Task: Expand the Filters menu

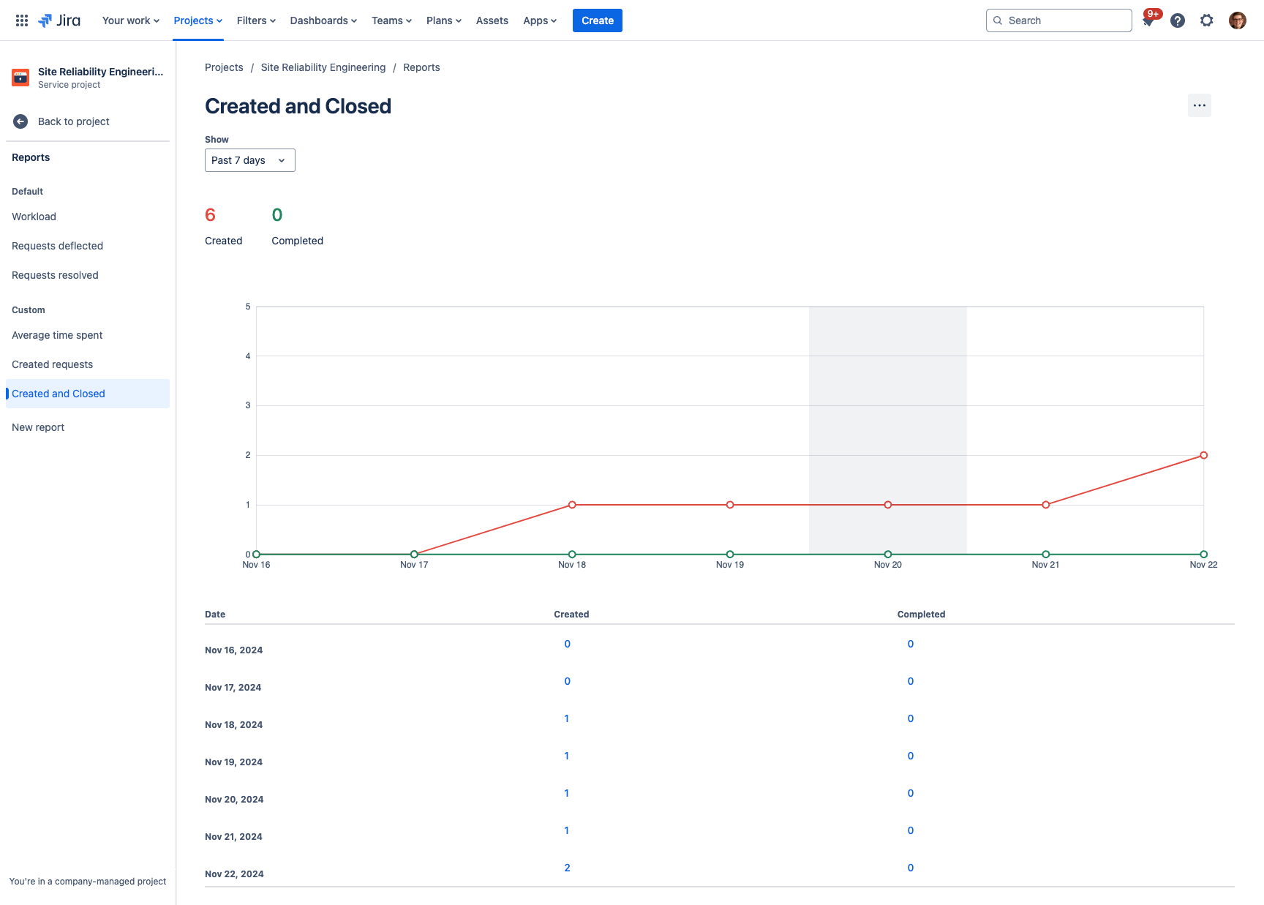Action: click(x=256, y=20)
